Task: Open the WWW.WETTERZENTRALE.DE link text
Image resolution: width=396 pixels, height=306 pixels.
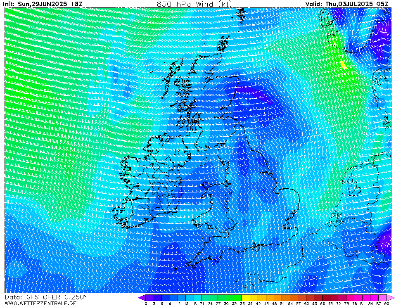Action: 40,303
